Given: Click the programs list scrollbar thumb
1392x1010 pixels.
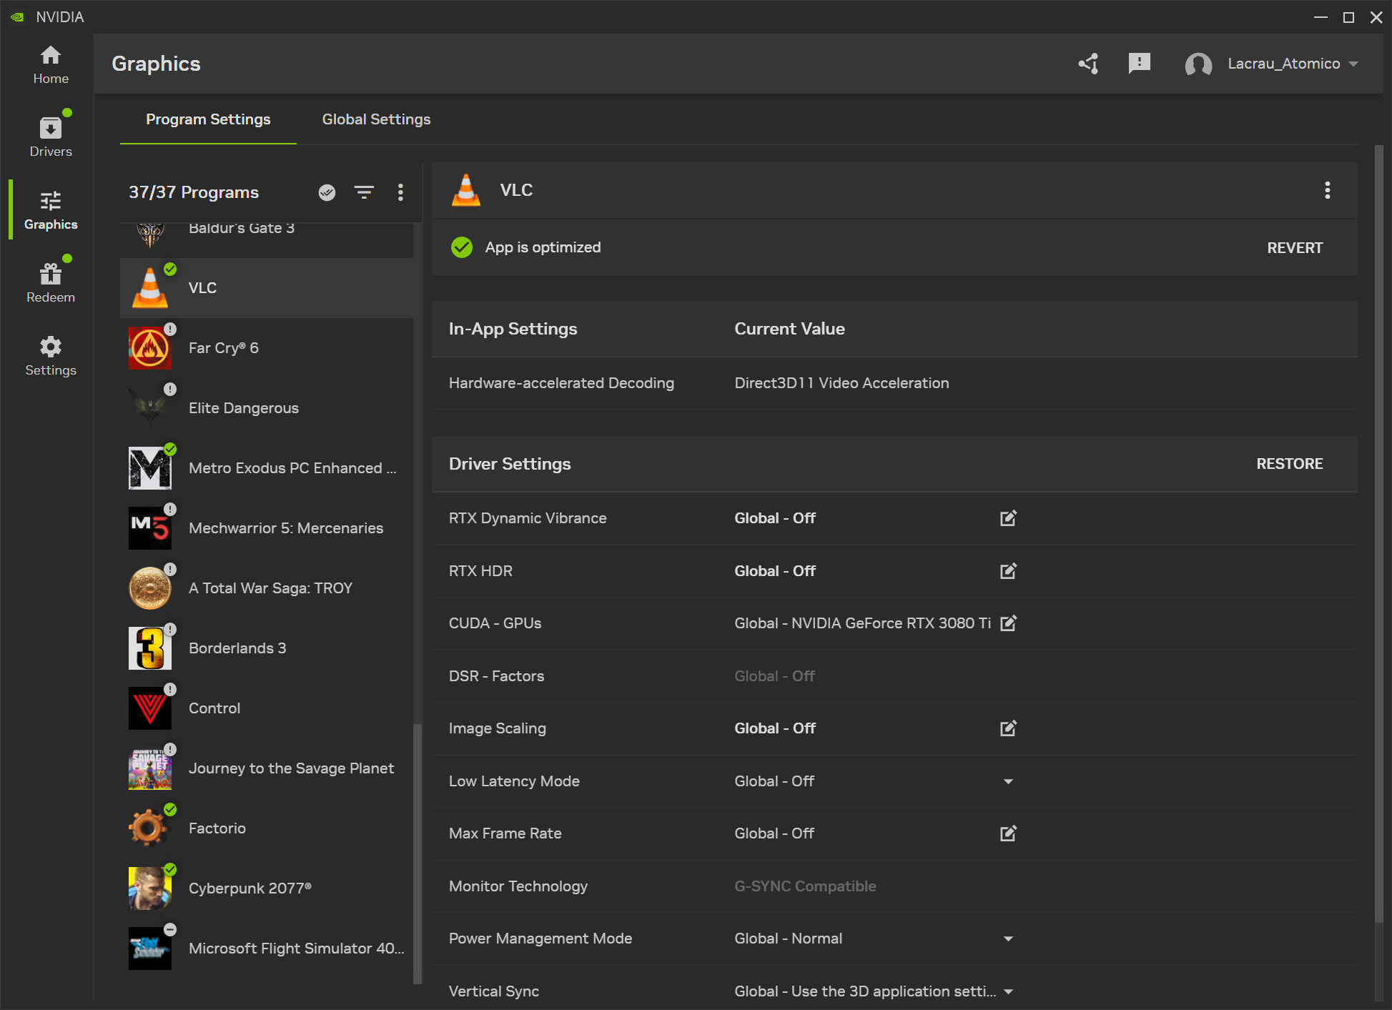Looking at the screenshot, I should (418, 854).
